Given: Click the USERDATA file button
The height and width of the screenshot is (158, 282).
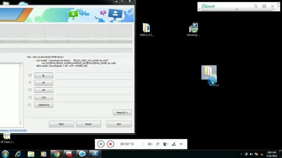Looking at the screenshot, I should pos(44,105).
